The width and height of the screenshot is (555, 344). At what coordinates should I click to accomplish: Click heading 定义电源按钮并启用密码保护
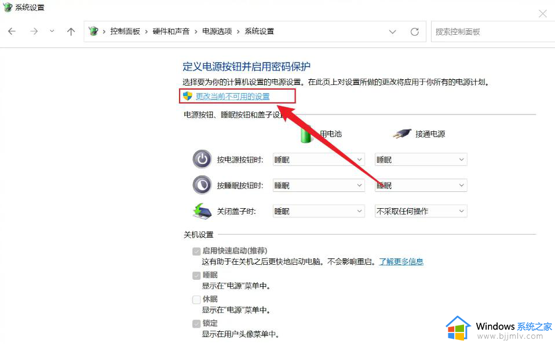click(246, 66)
